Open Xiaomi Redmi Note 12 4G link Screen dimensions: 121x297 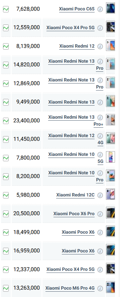(76, 139)
